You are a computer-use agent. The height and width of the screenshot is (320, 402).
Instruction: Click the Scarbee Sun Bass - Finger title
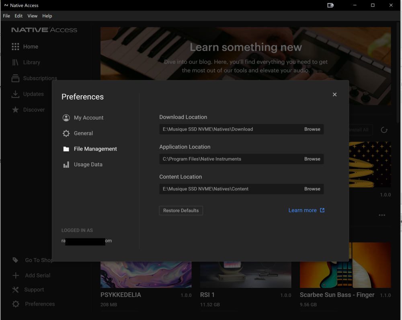(337, 295)
